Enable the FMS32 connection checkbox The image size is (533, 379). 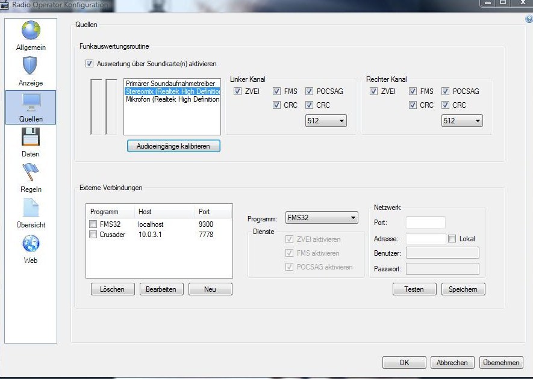point(93,224)
